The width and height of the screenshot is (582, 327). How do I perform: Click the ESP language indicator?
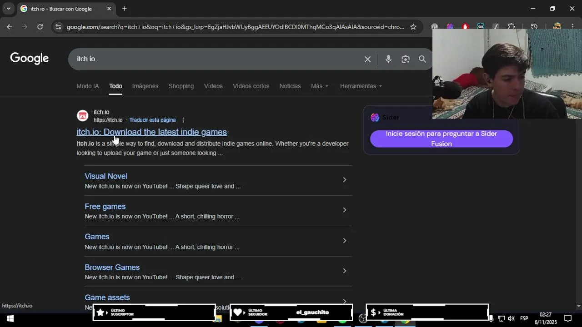[x=524, y=318]
